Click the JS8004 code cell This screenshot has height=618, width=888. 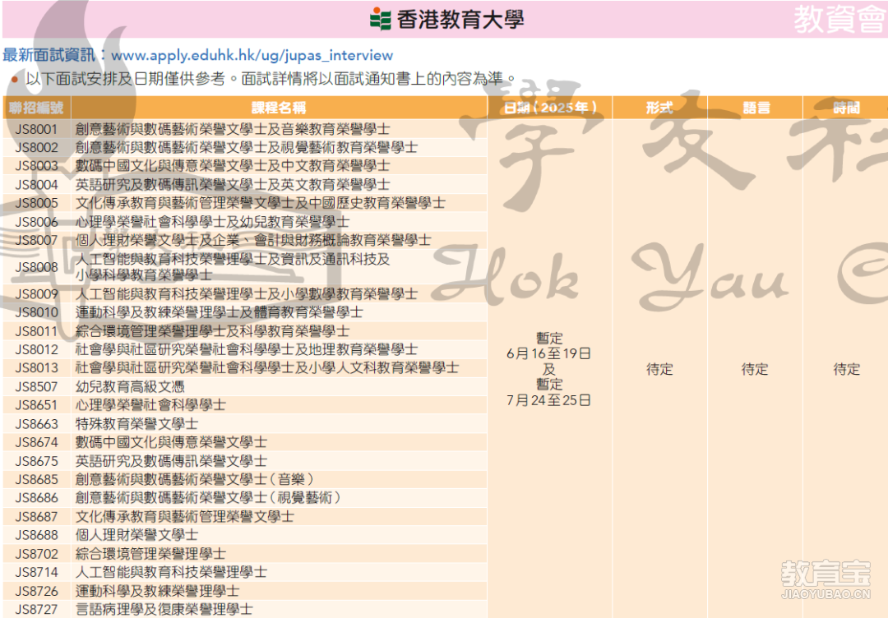pos(36,184)
